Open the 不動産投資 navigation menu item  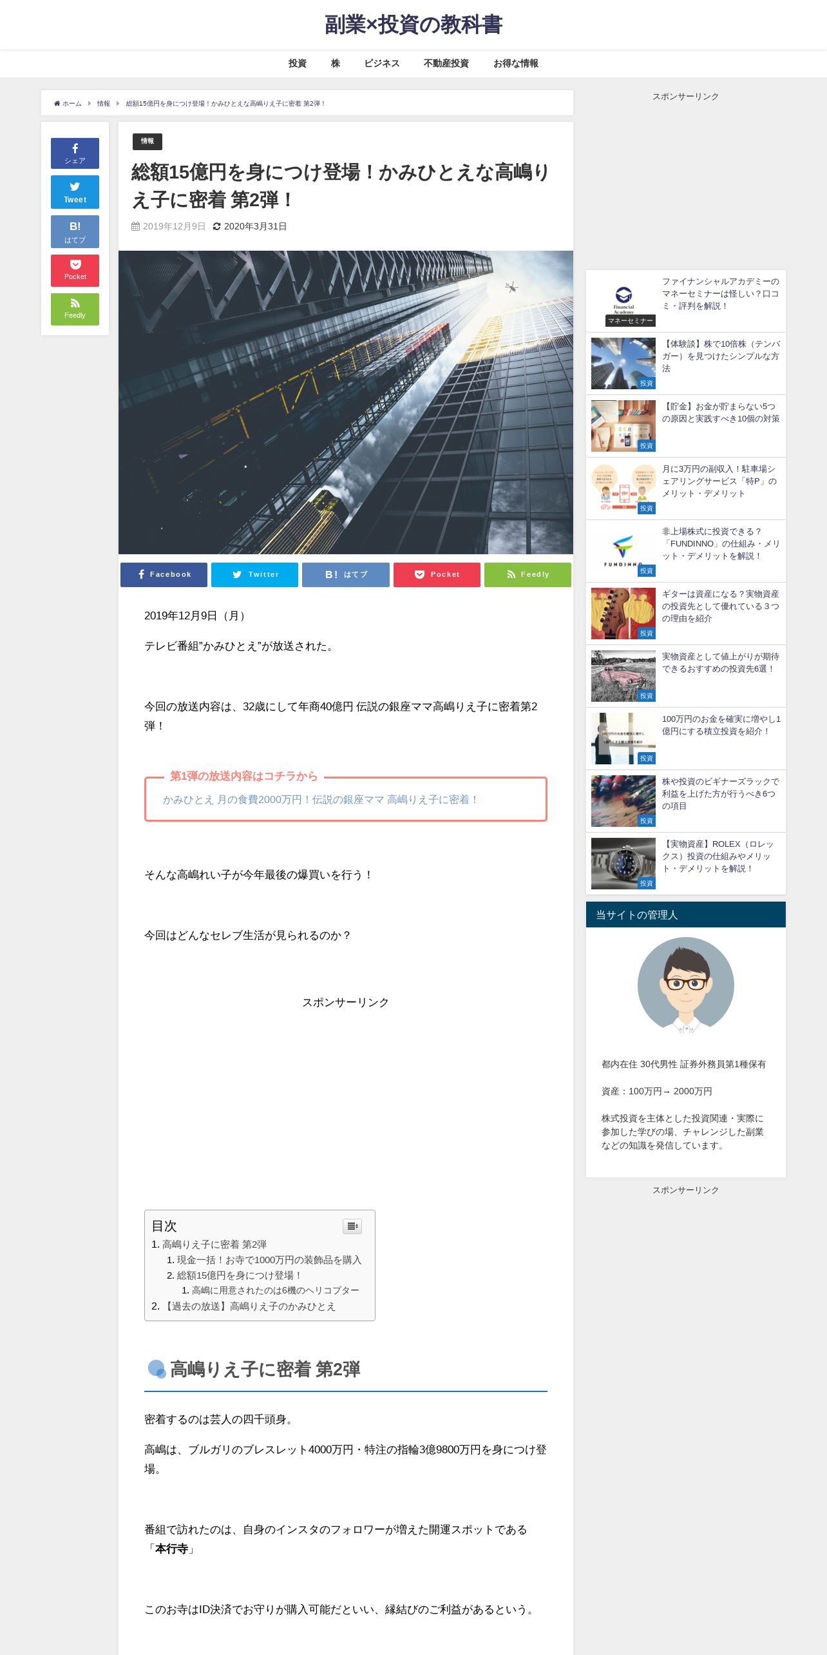click(x=446, y=63)
